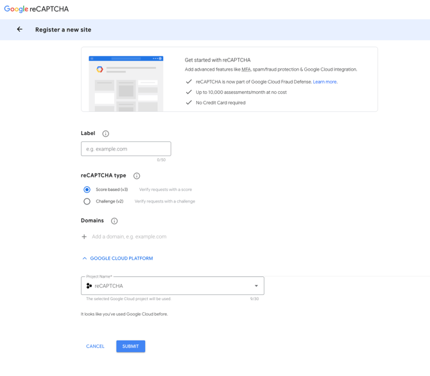Click 'No Credit Card required' text
Screen dimensions: 430x376
221,103
